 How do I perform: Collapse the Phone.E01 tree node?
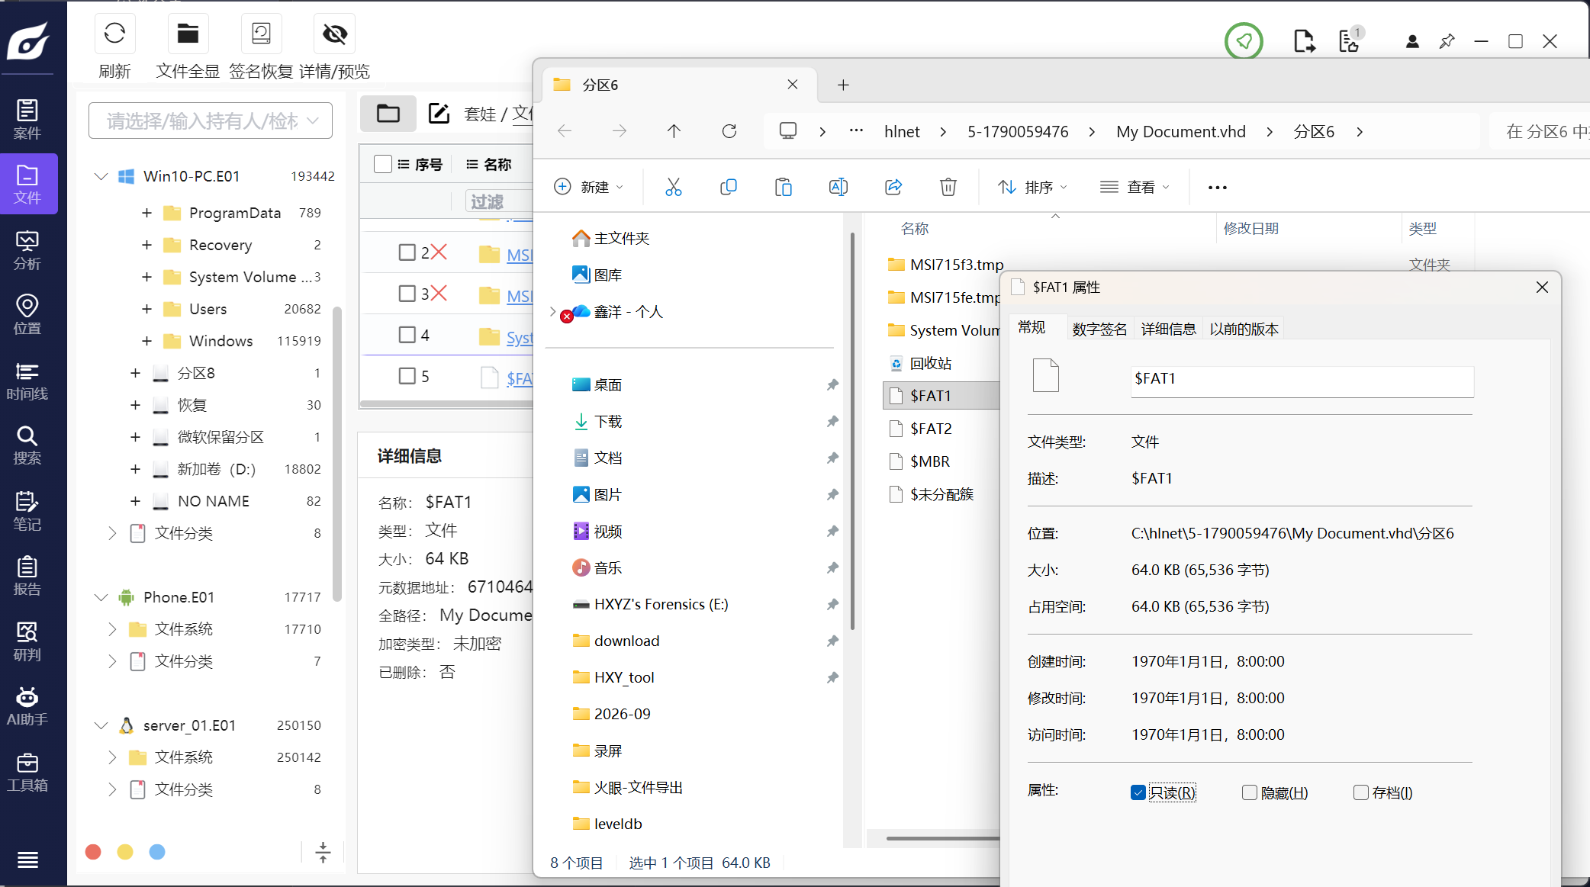(101, 597)
